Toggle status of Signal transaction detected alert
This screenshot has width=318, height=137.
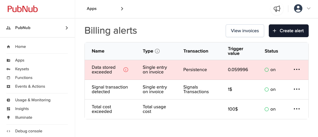pos(266,89)
